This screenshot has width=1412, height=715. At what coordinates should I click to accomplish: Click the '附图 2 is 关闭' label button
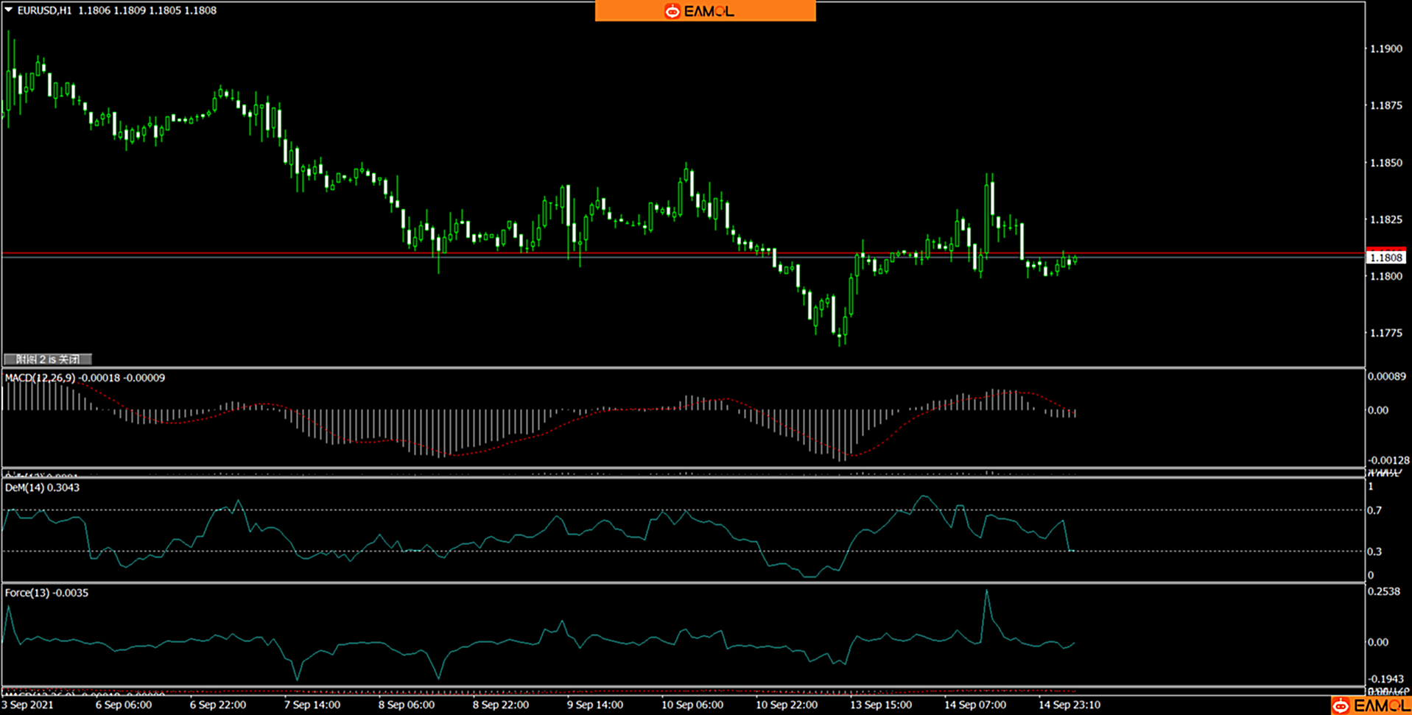click(x=48, y=359)
